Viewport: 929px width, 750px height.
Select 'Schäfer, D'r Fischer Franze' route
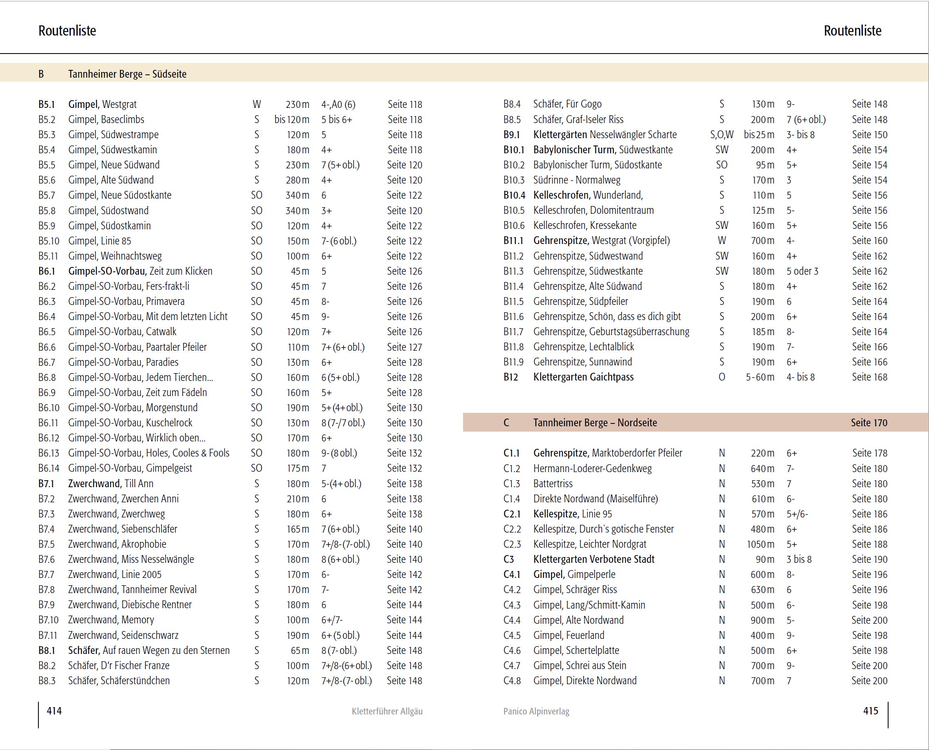click(119, 665)
